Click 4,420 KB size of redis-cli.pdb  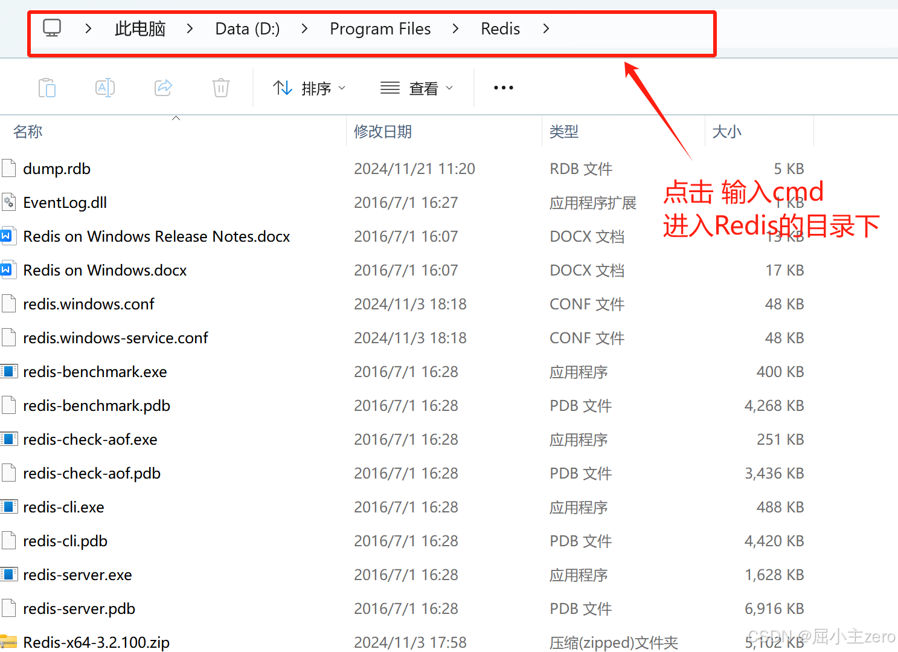[774, 541]
